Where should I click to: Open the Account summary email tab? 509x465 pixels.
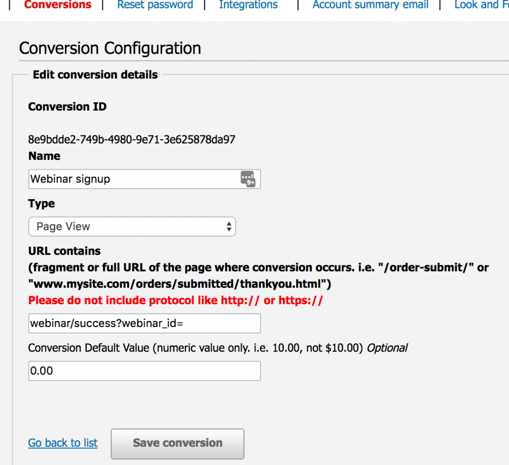[370, 5]
